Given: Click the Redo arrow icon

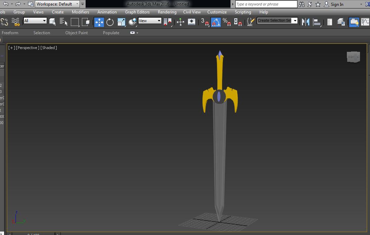Looking at the screenshot, I should click(x=18, y=4).
